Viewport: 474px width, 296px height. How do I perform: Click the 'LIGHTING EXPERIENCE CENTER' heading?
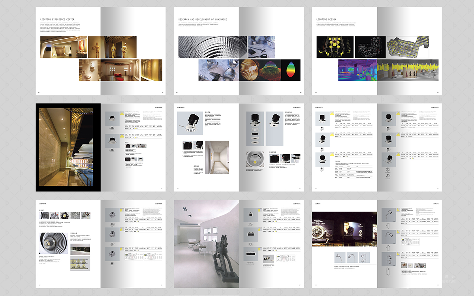pos(57,19)
